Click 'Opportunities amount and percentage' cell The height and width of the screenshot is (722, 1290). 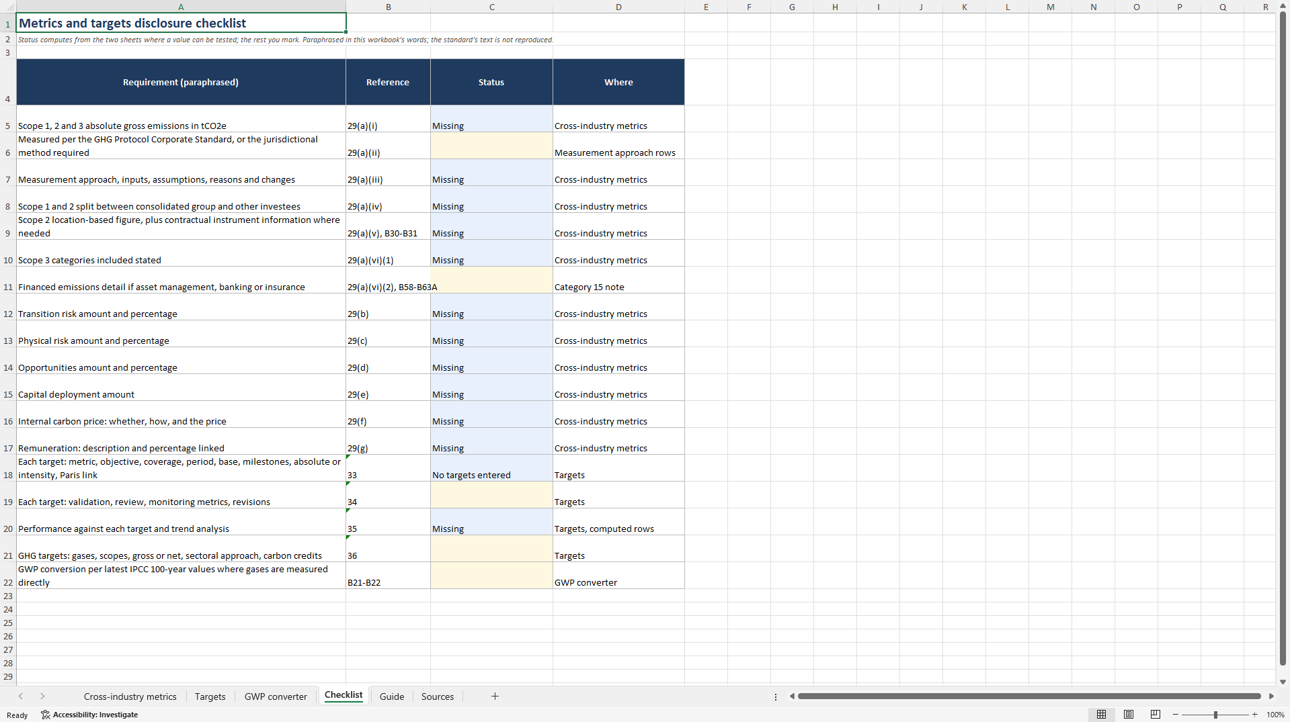pyautogui.click(x=181, y=361)
